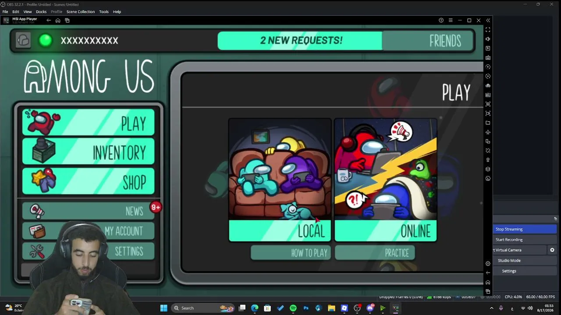Viewport: 561px width, 315px height.
Task: Click the Among Us PLAY menu button
Action: [x=89, y=122]
